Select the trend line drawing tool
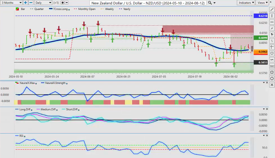This screenshot has height=158, width=275. click(x=272, y=9)
